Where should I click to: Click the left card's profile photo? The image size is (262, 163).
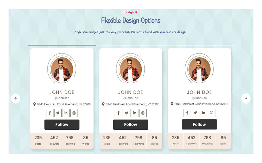(x=62, y=69)
